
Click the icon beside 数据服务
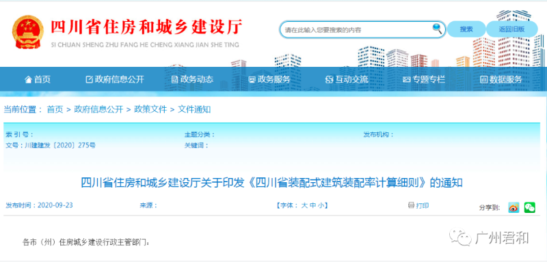point(483,80)
